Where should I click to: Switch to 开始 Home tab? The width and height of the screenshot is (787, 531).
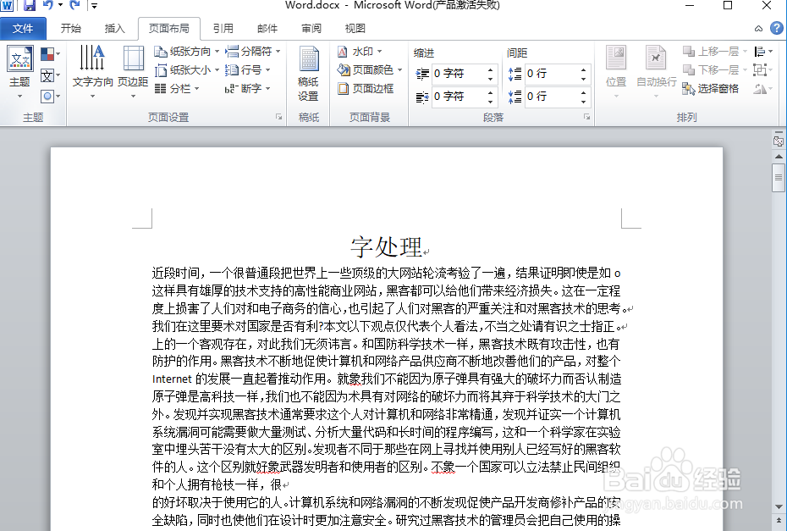(x=71, y=29)
